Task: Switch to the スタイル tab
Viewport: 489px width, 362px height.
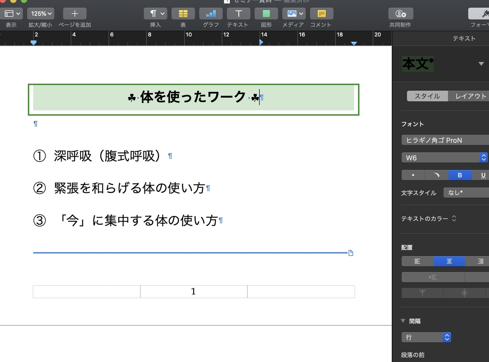Action: coord(427,96)
